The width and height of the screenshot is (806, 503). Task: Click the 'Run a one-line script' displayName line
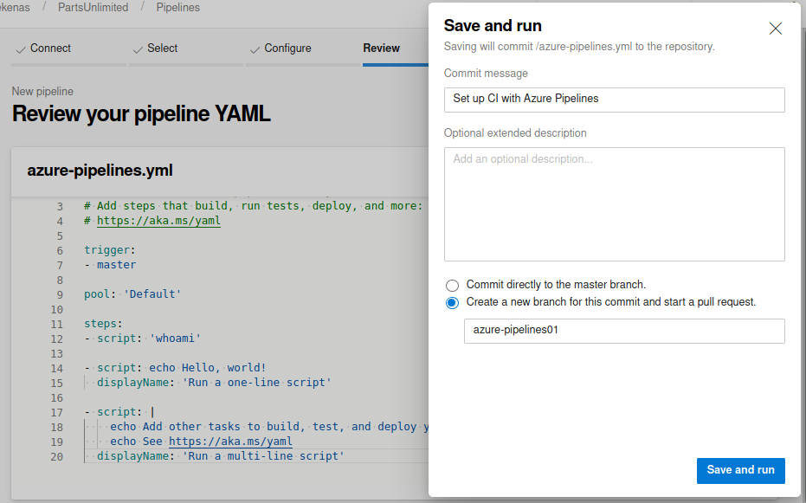(215, 383)
